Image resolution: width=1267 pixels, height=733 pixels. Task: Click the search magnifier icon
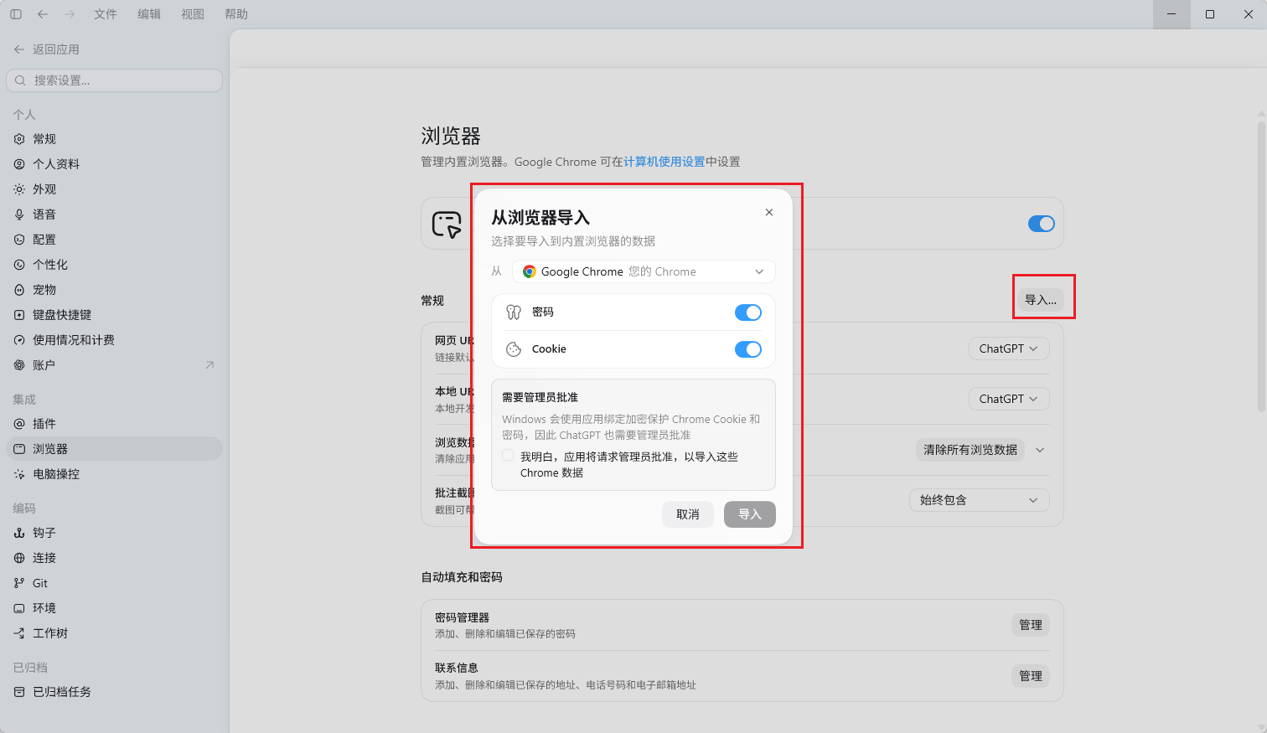(x=20, y=80)
